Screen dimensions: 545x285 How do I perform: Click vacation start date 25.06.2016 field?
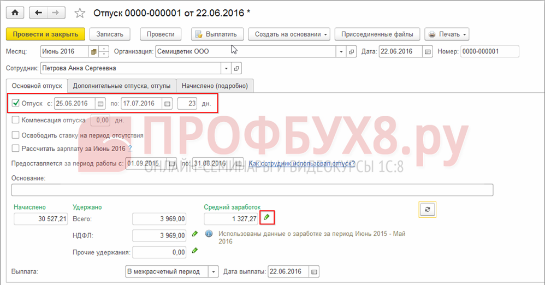pyautogui.click(x=75, y=104)
